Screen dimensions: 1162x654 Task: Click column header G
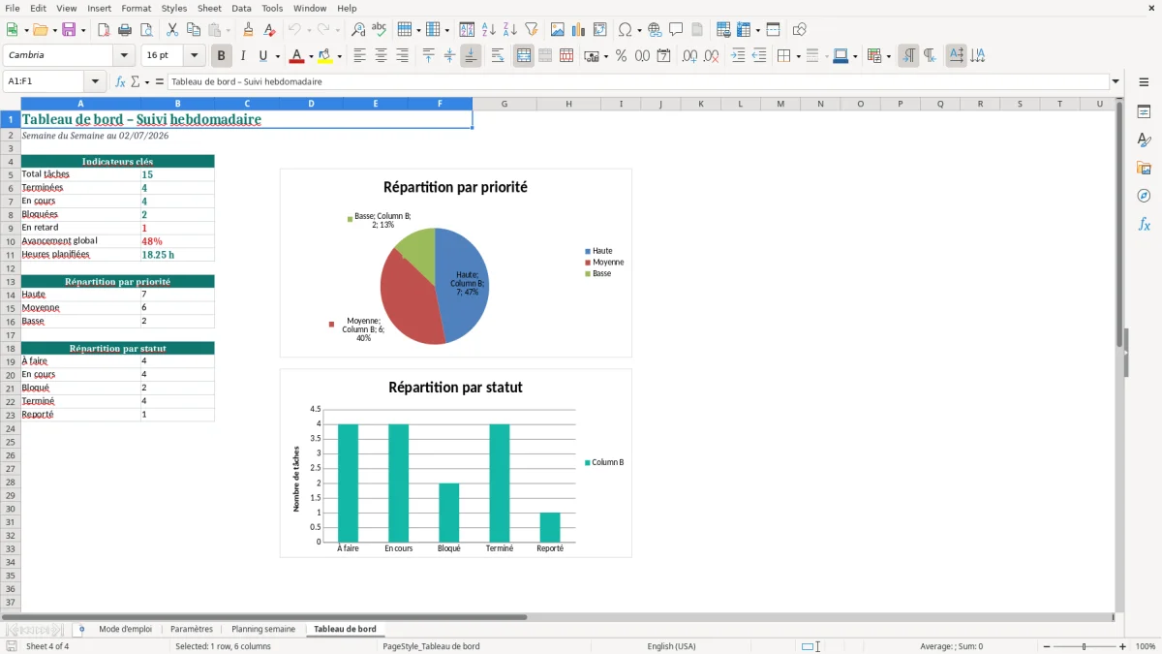coord(505,104)
